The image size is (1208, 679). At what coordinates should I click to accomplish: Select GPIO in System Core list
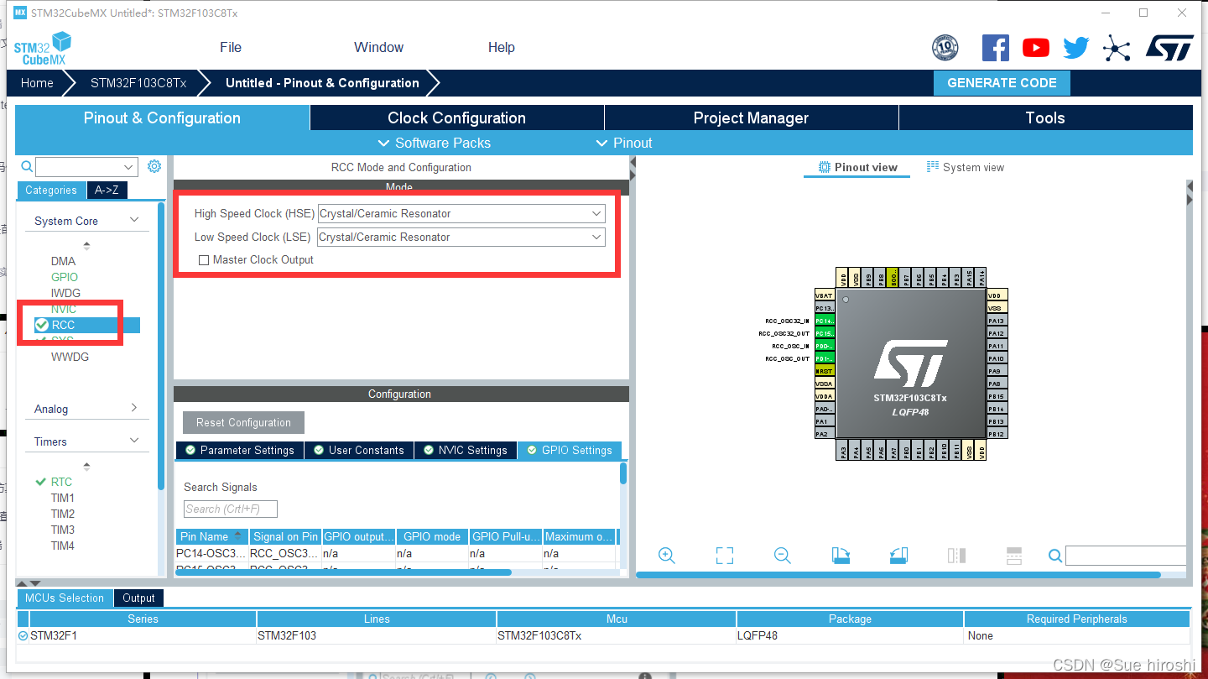65,277
